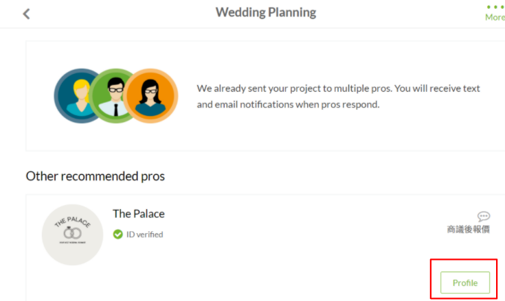Viewport: 505px width, 301px height.
Task: Select the dark-haired woman orange avatar
Action: (x=150, y=96)
